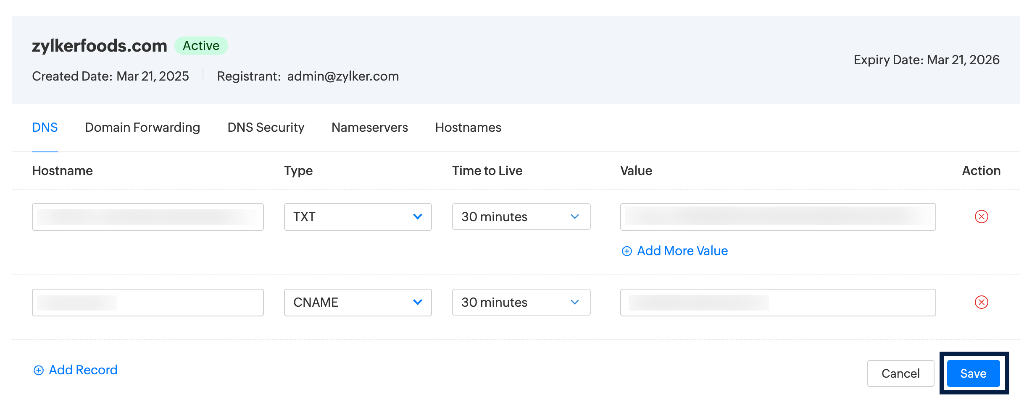Open the Time to Live dropdown for the TXT record
Screen dimensions: 1032x402
pyautogui.click(x=521, y=217)
